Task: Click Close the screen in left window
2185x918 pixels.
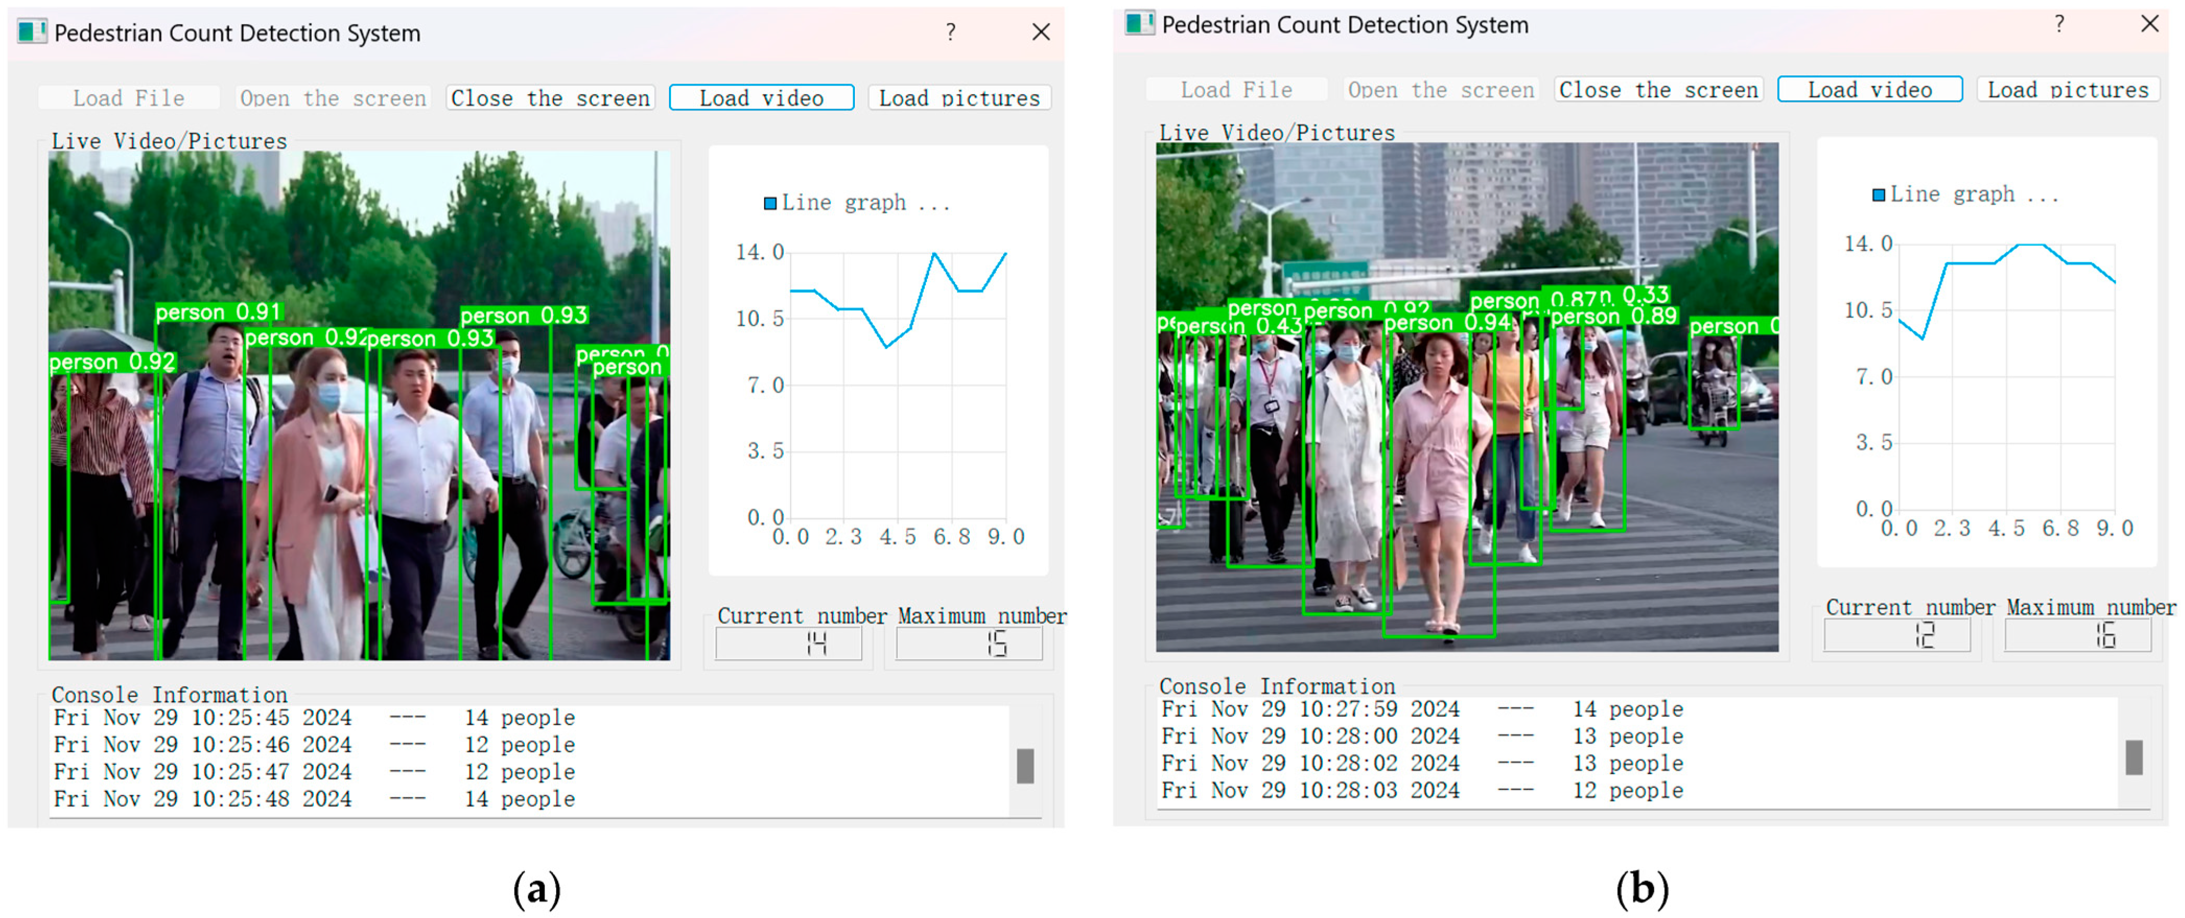Action: tap(550, 98)
